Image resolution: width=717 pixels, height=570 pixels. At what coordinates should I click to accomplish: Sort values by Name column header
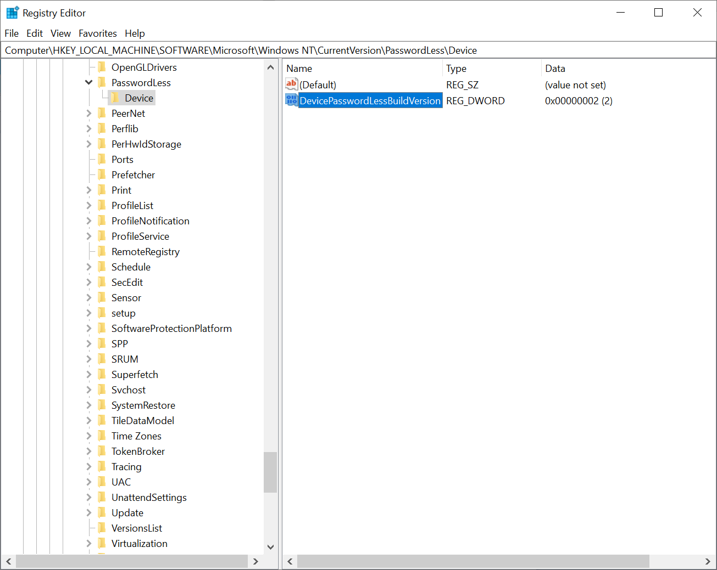point(363,69)
